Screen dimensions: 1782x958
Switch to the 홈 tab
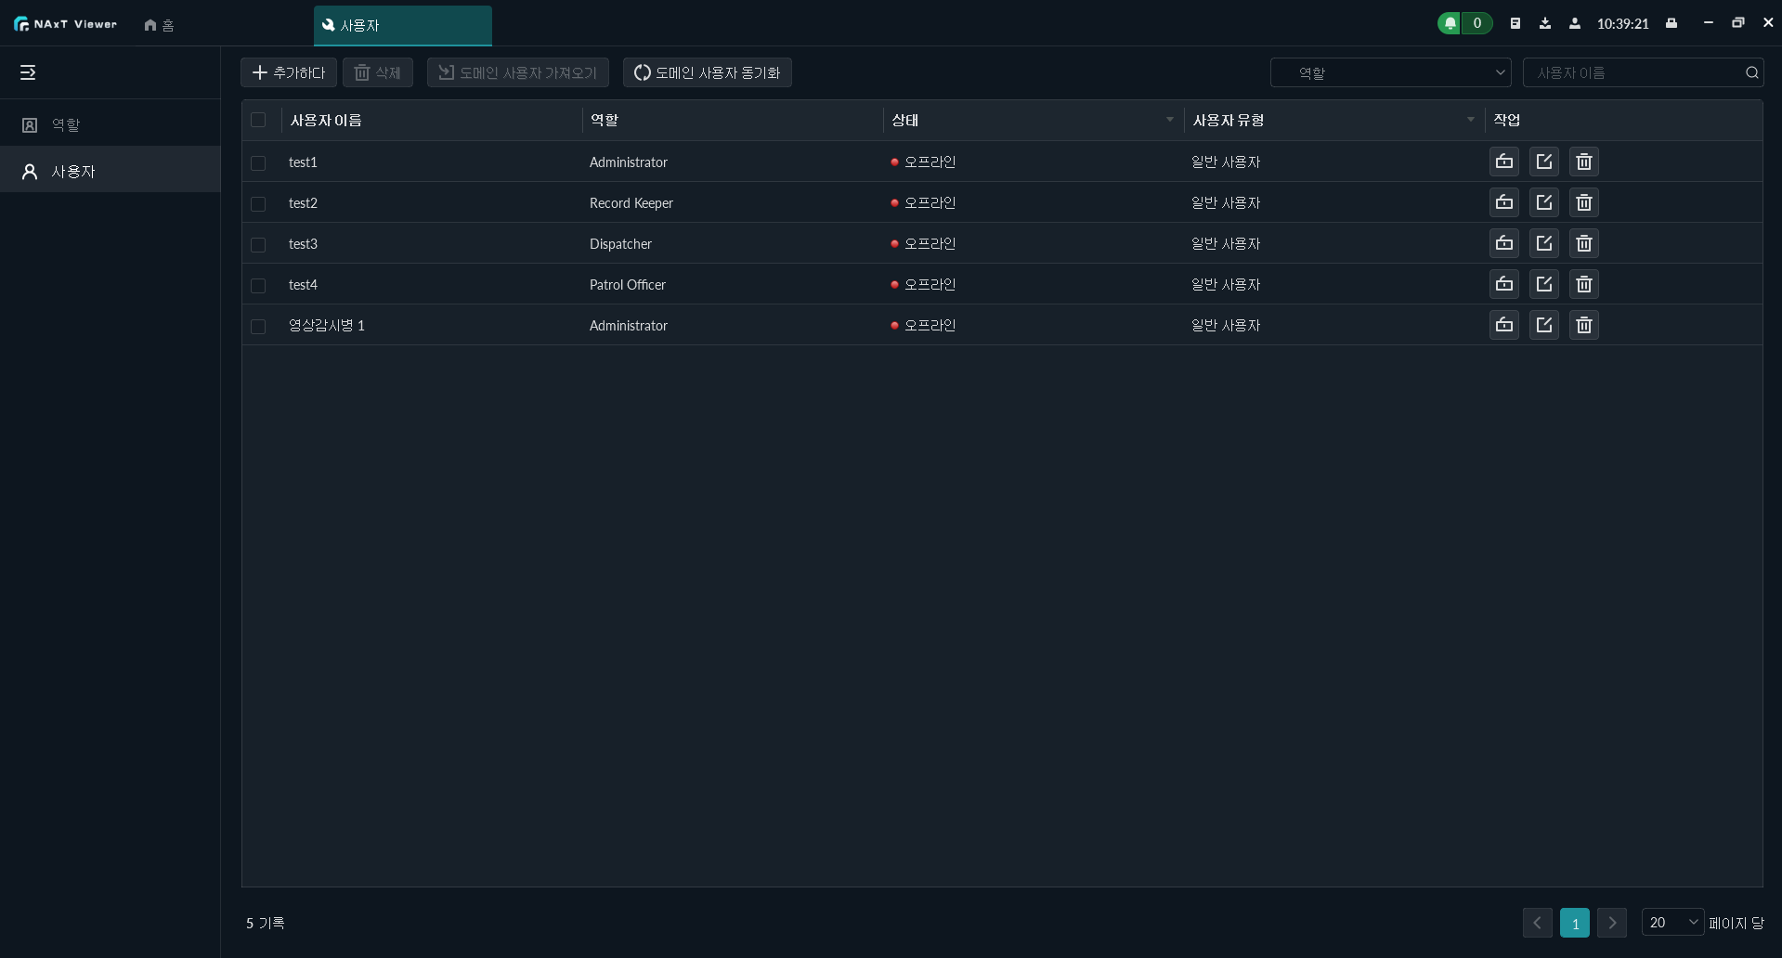pos(159,25)
